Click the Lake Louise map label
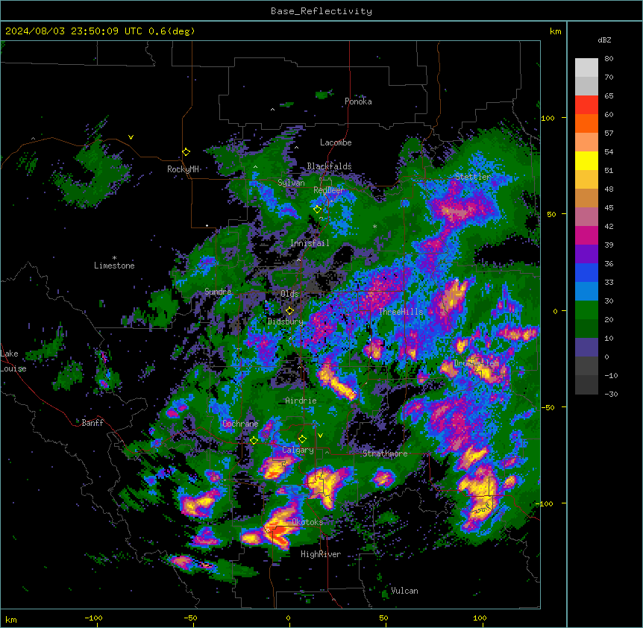The height and width of the screenshot is (628, 643). pyautogui.click(x=13, y=361)
